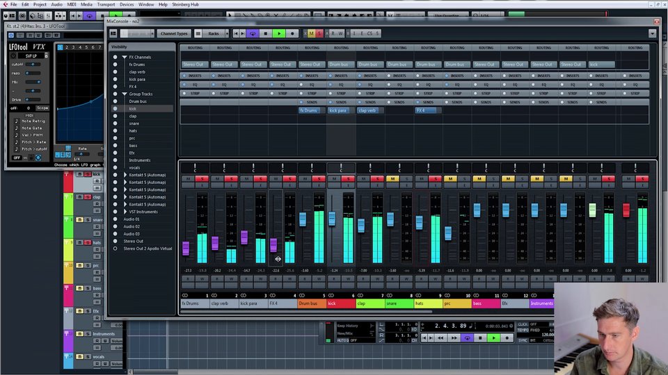Screen dimensions: 668x375
Task: Expand the VST Instruments tree item
Action: point(125,212)
